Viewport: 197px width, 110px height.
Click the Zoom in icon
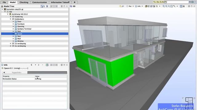(x=166, y=6)
